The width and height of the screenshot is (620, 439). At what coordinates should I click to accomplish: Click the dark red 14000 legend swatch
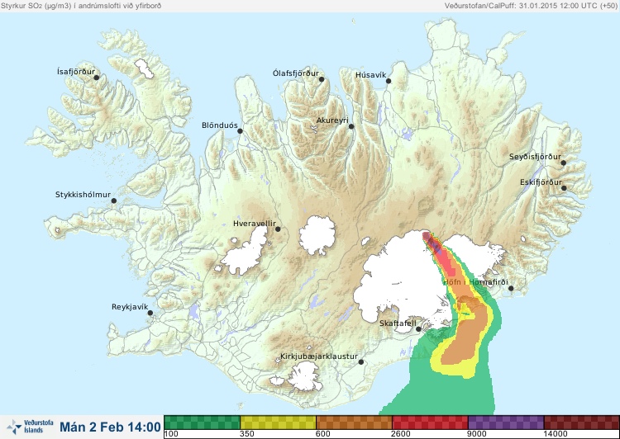click(x=582, y=422)
